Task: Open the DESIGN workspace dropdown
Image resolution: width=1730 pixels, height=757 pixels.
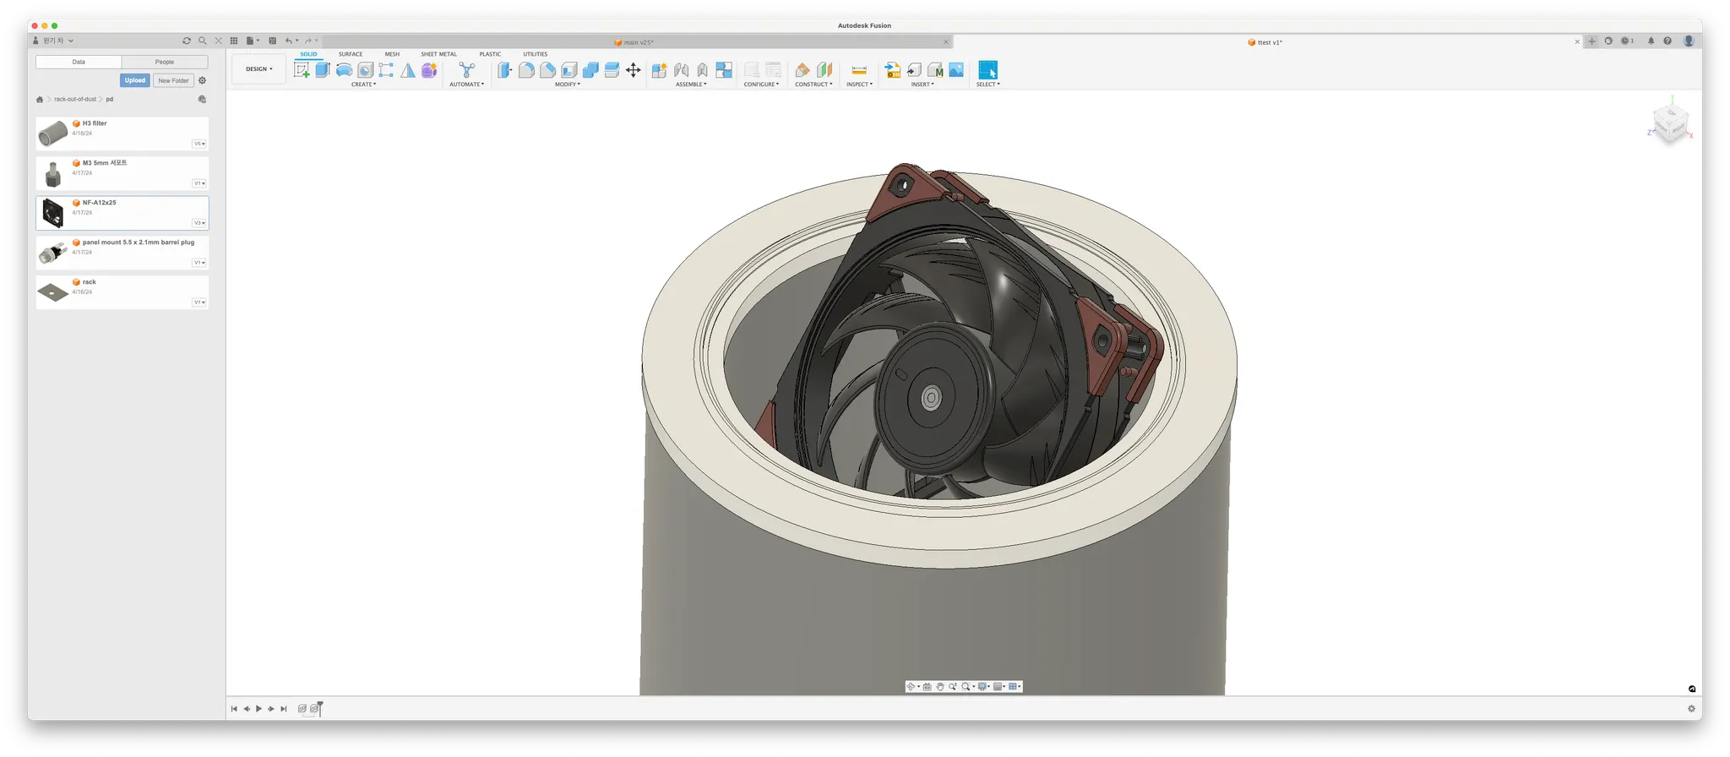Action: (259, 69)
